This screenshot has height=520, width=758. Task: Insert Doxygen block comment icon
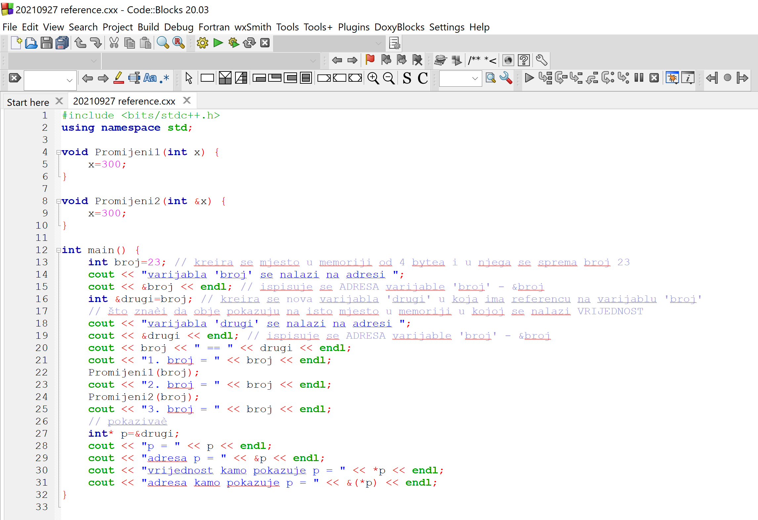[474, 60]
